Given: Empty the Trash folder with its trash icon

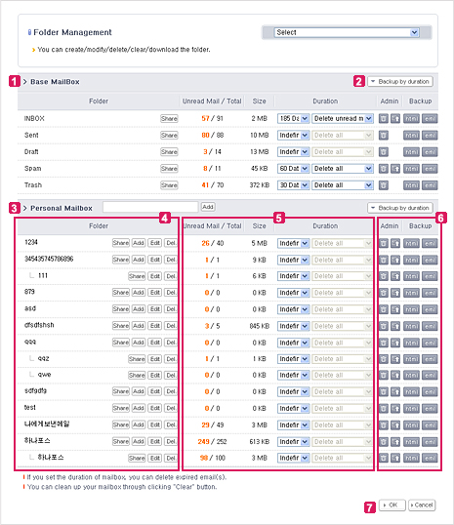Looking at the screenshot, I should click(384, 185).
